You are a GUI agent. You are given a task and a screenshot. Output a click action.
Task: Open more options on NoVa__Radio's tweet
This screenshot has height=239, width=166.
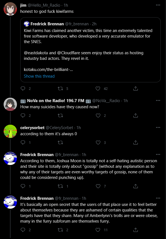coord(158,101)
